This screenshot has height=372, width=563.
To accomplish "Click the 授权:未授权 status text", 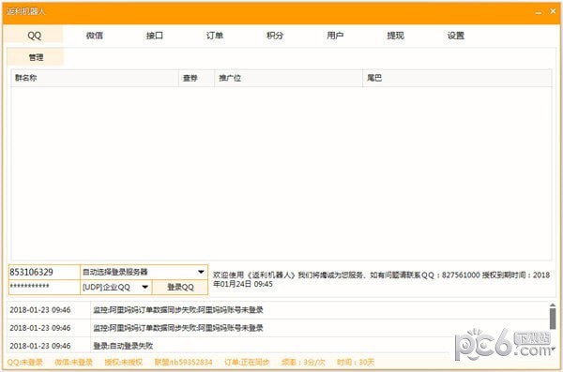I will (124, 363).
